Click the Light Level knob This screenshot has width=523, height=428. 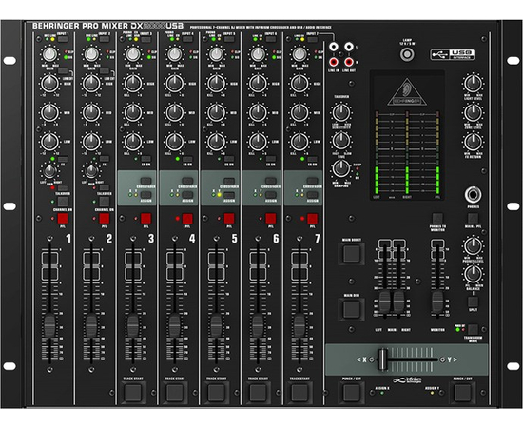click(473, 84)
